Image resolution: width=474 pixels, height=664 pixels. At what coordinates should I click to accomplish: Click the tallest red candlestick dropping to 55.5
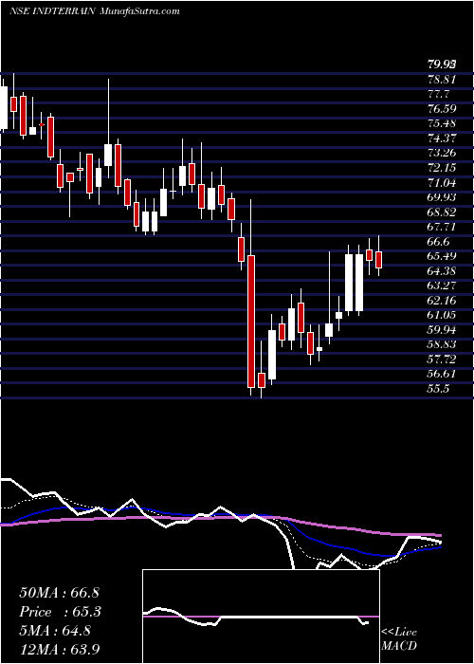(251, 321)
